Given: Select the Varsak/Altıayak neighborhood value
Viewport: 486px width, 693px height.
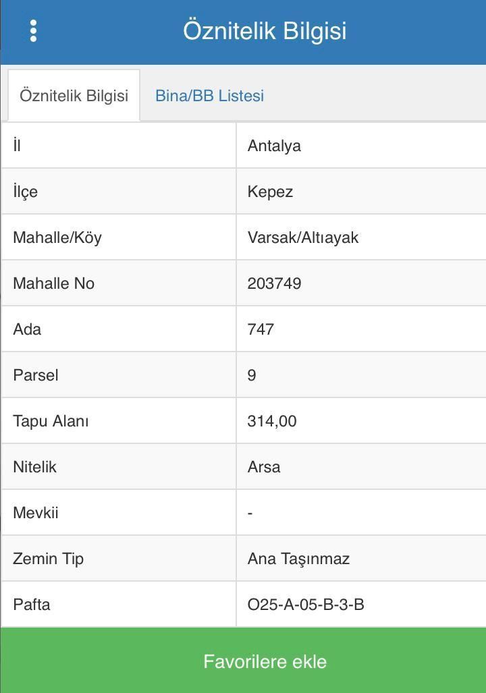Looking at the screenshot, I should click(303, 238).
